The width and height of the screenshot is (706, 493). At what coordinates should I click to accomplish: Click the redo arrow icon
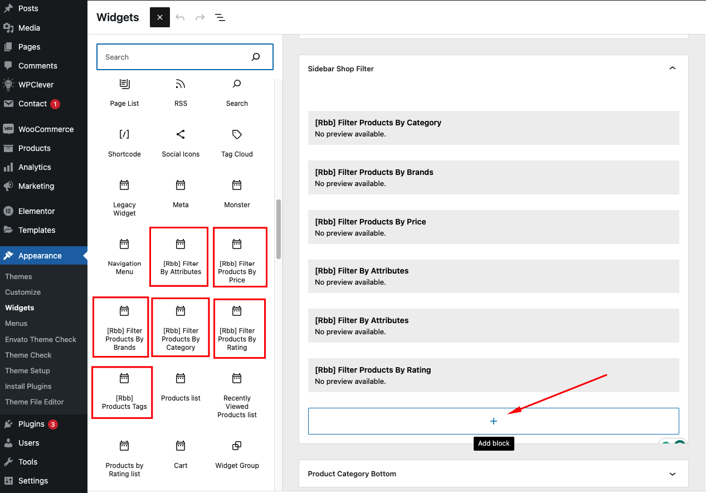tap(200, 17)
